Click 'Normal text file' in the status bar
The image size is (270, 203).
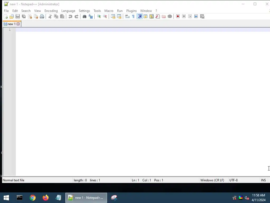[x=13, y=180]
